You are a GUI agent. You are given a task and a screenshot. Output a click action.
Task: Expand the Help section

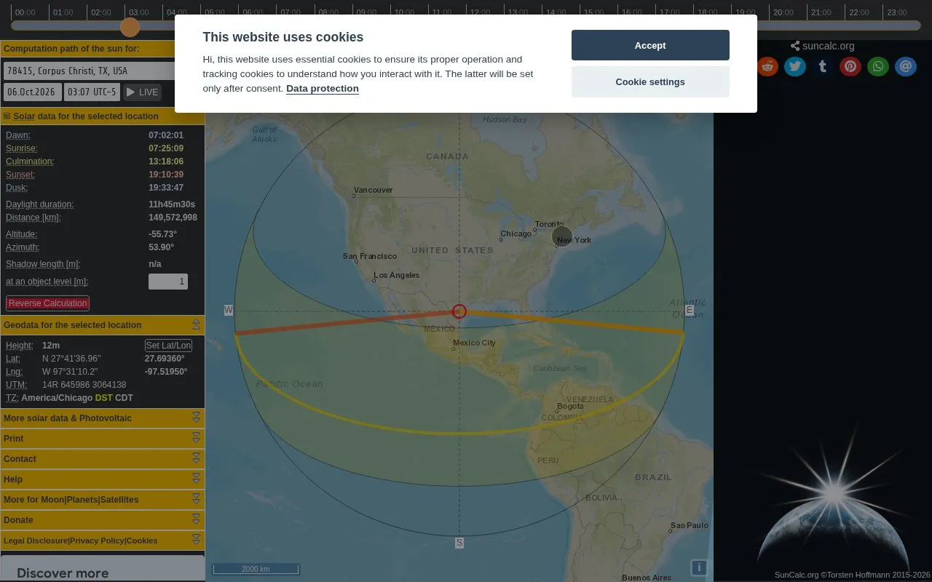pyautogui.click(x=102, y=479)
